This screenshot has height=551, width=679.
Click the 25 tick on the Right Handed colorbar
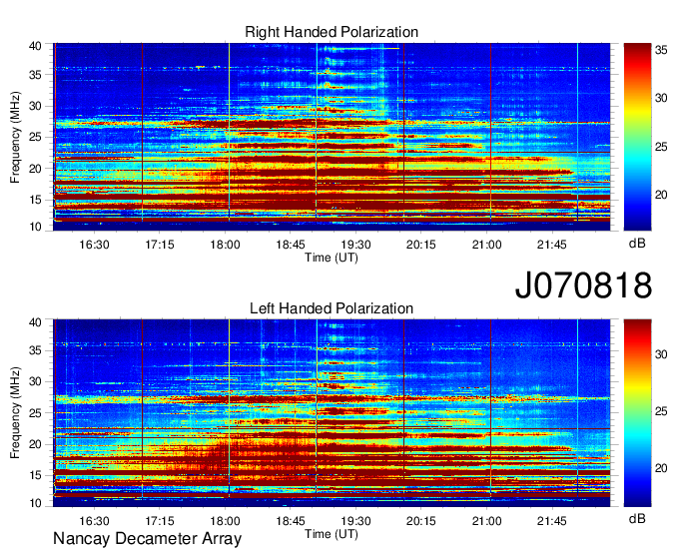pos(661,147)
